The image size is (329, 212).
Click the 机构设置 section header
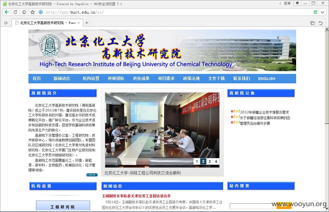tap(63, 186)
